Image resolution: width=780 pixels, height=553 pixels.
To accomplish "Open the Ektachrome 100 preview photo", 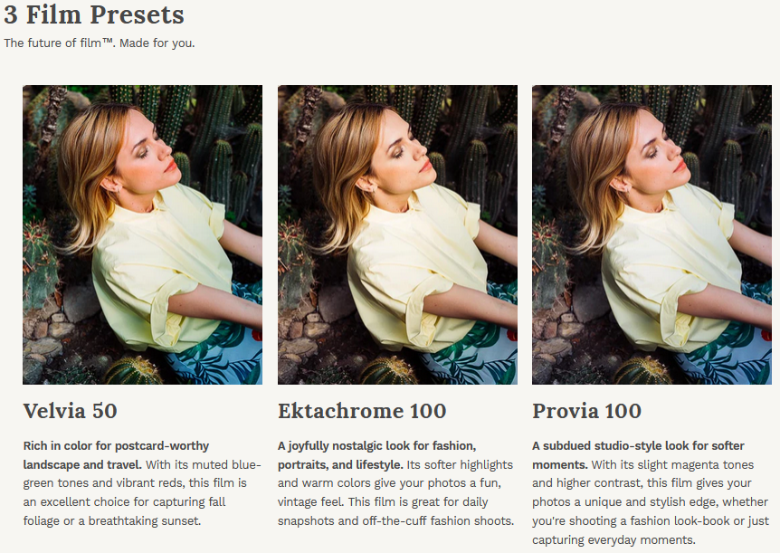I will (397, 234).
